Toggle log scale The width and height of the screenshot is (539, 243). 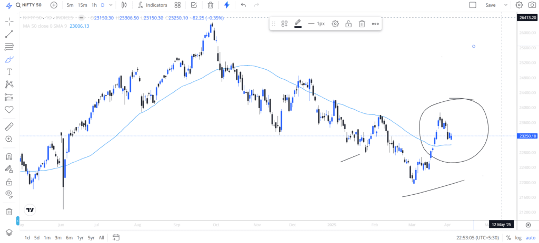pyautogui.click(x=518, y=238)
